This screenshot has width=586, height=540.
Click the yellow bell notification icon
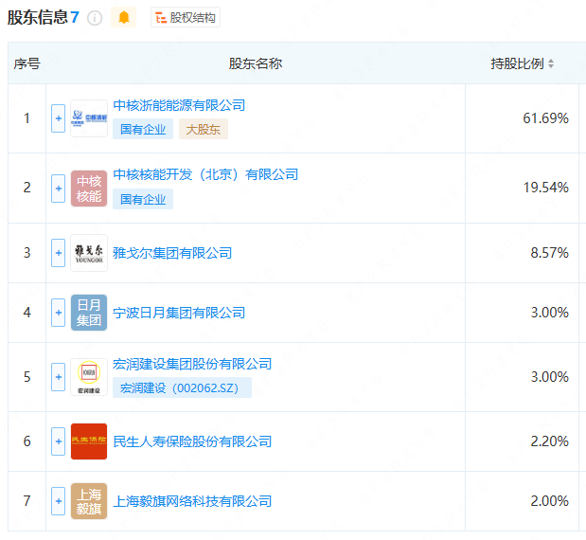(x=124, y=17)
